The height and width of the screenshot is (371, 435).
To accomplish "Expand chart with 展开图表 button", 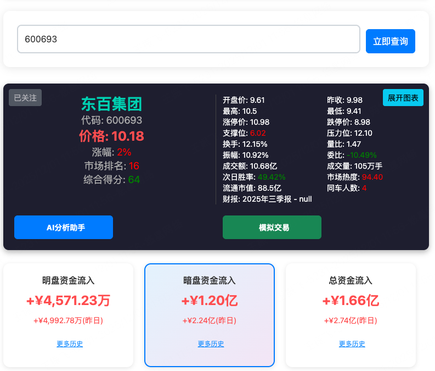I will [x=403, y=97].
